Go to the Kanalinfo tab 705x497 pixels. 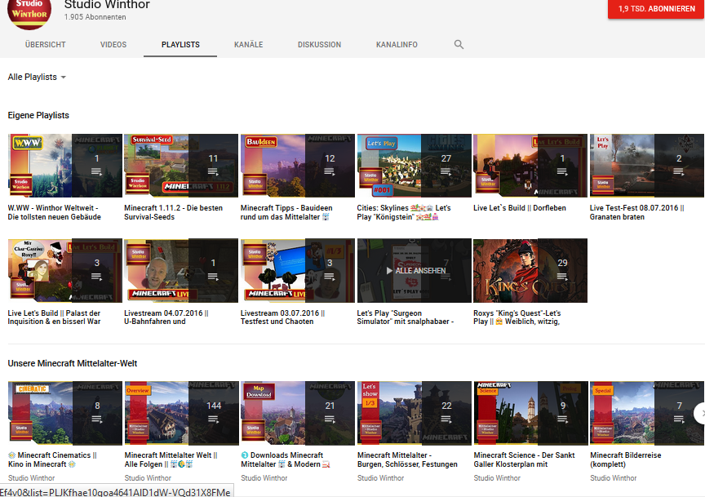pos(397,45)
